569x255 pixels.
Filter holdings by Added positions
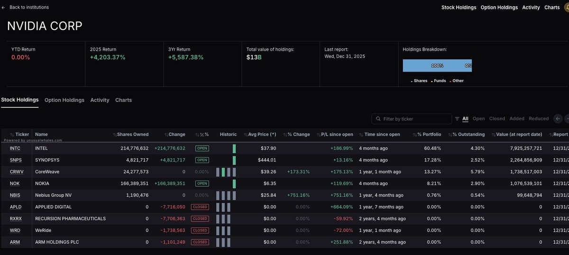pyautogui.click(x=517, y=119)
